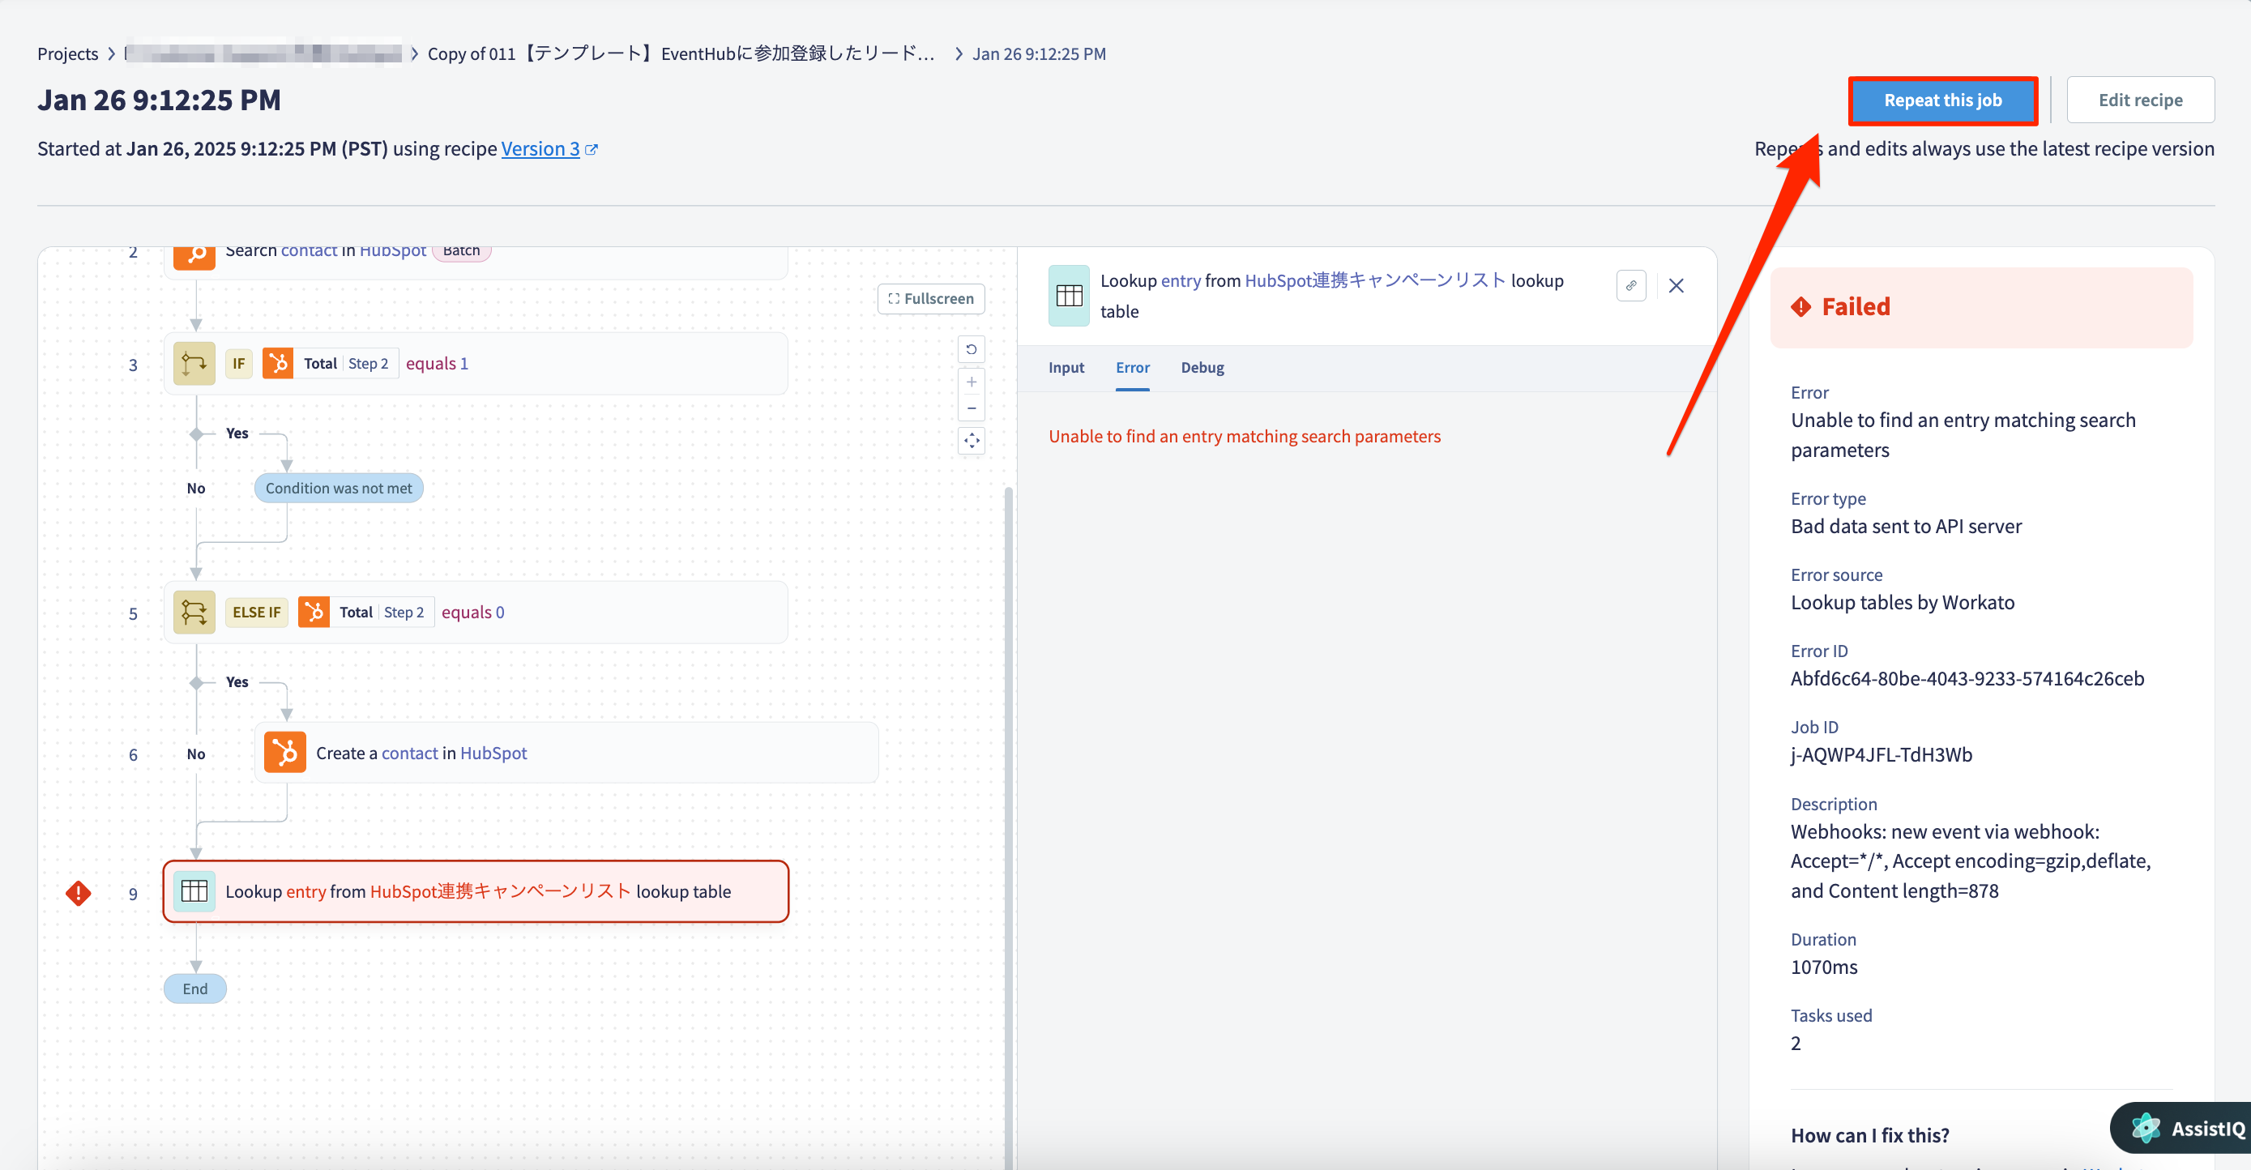The image size is (2251, 1170).
Task: Click the How can I fix this? heading
Action: point(1869,1135)
